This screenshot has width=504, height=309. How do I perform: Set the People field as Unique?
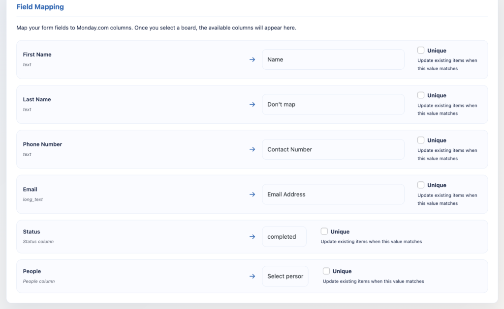point(326,271)
